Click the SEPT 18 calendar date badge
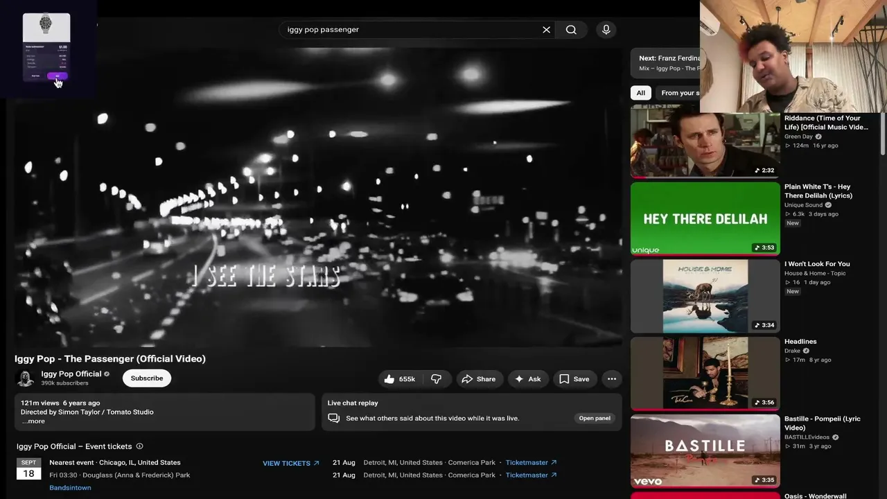 (28, 469)
